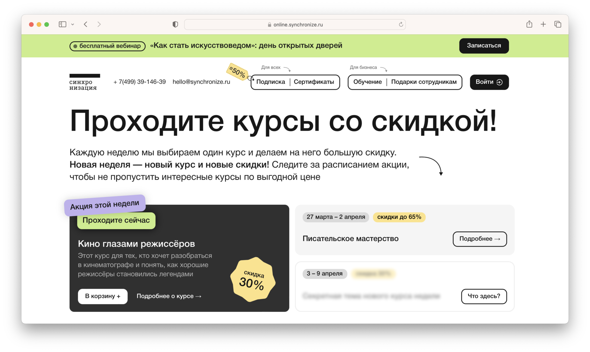Click the yellow 50% discount tag
590x352 pixels.
click(238, 72)
